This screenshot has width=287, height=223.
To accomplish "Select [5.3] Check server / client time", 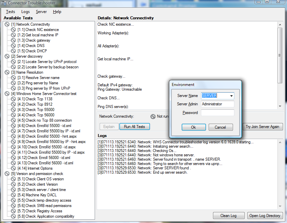I will (42, 190).
